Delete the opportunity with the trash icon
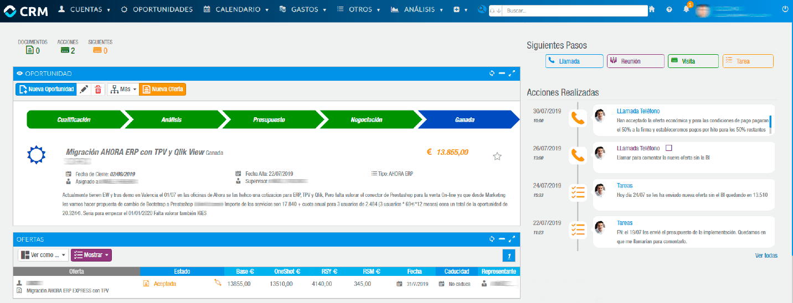This screenshot has width=793, height=303. point(98,89)
